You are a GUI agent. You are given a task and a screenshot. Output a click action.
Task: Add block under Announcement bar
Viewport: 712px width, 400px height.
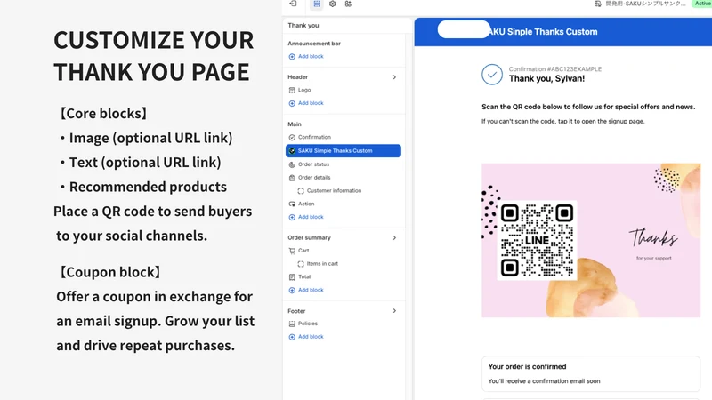[x=311, y=56]
